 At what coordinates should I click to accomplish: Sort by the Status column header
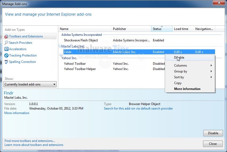click(162, 29)
